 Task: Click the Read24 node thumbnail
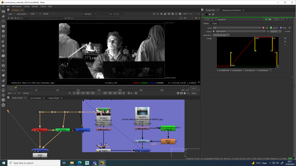pos(142,111)
